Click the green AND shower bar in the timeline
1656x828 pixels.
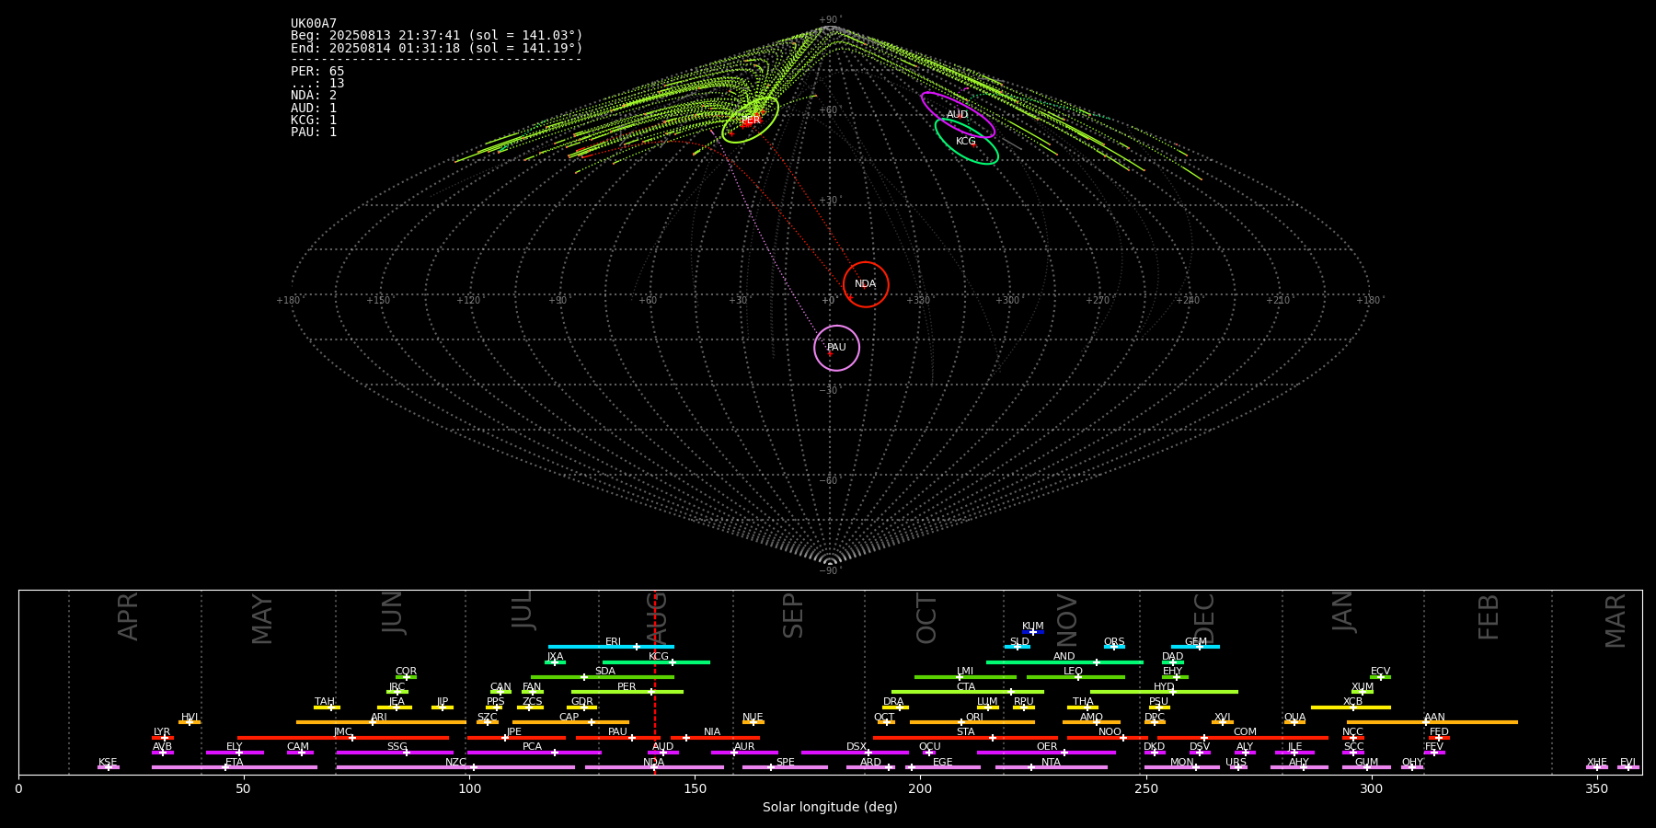click(x=1064, y=661)
